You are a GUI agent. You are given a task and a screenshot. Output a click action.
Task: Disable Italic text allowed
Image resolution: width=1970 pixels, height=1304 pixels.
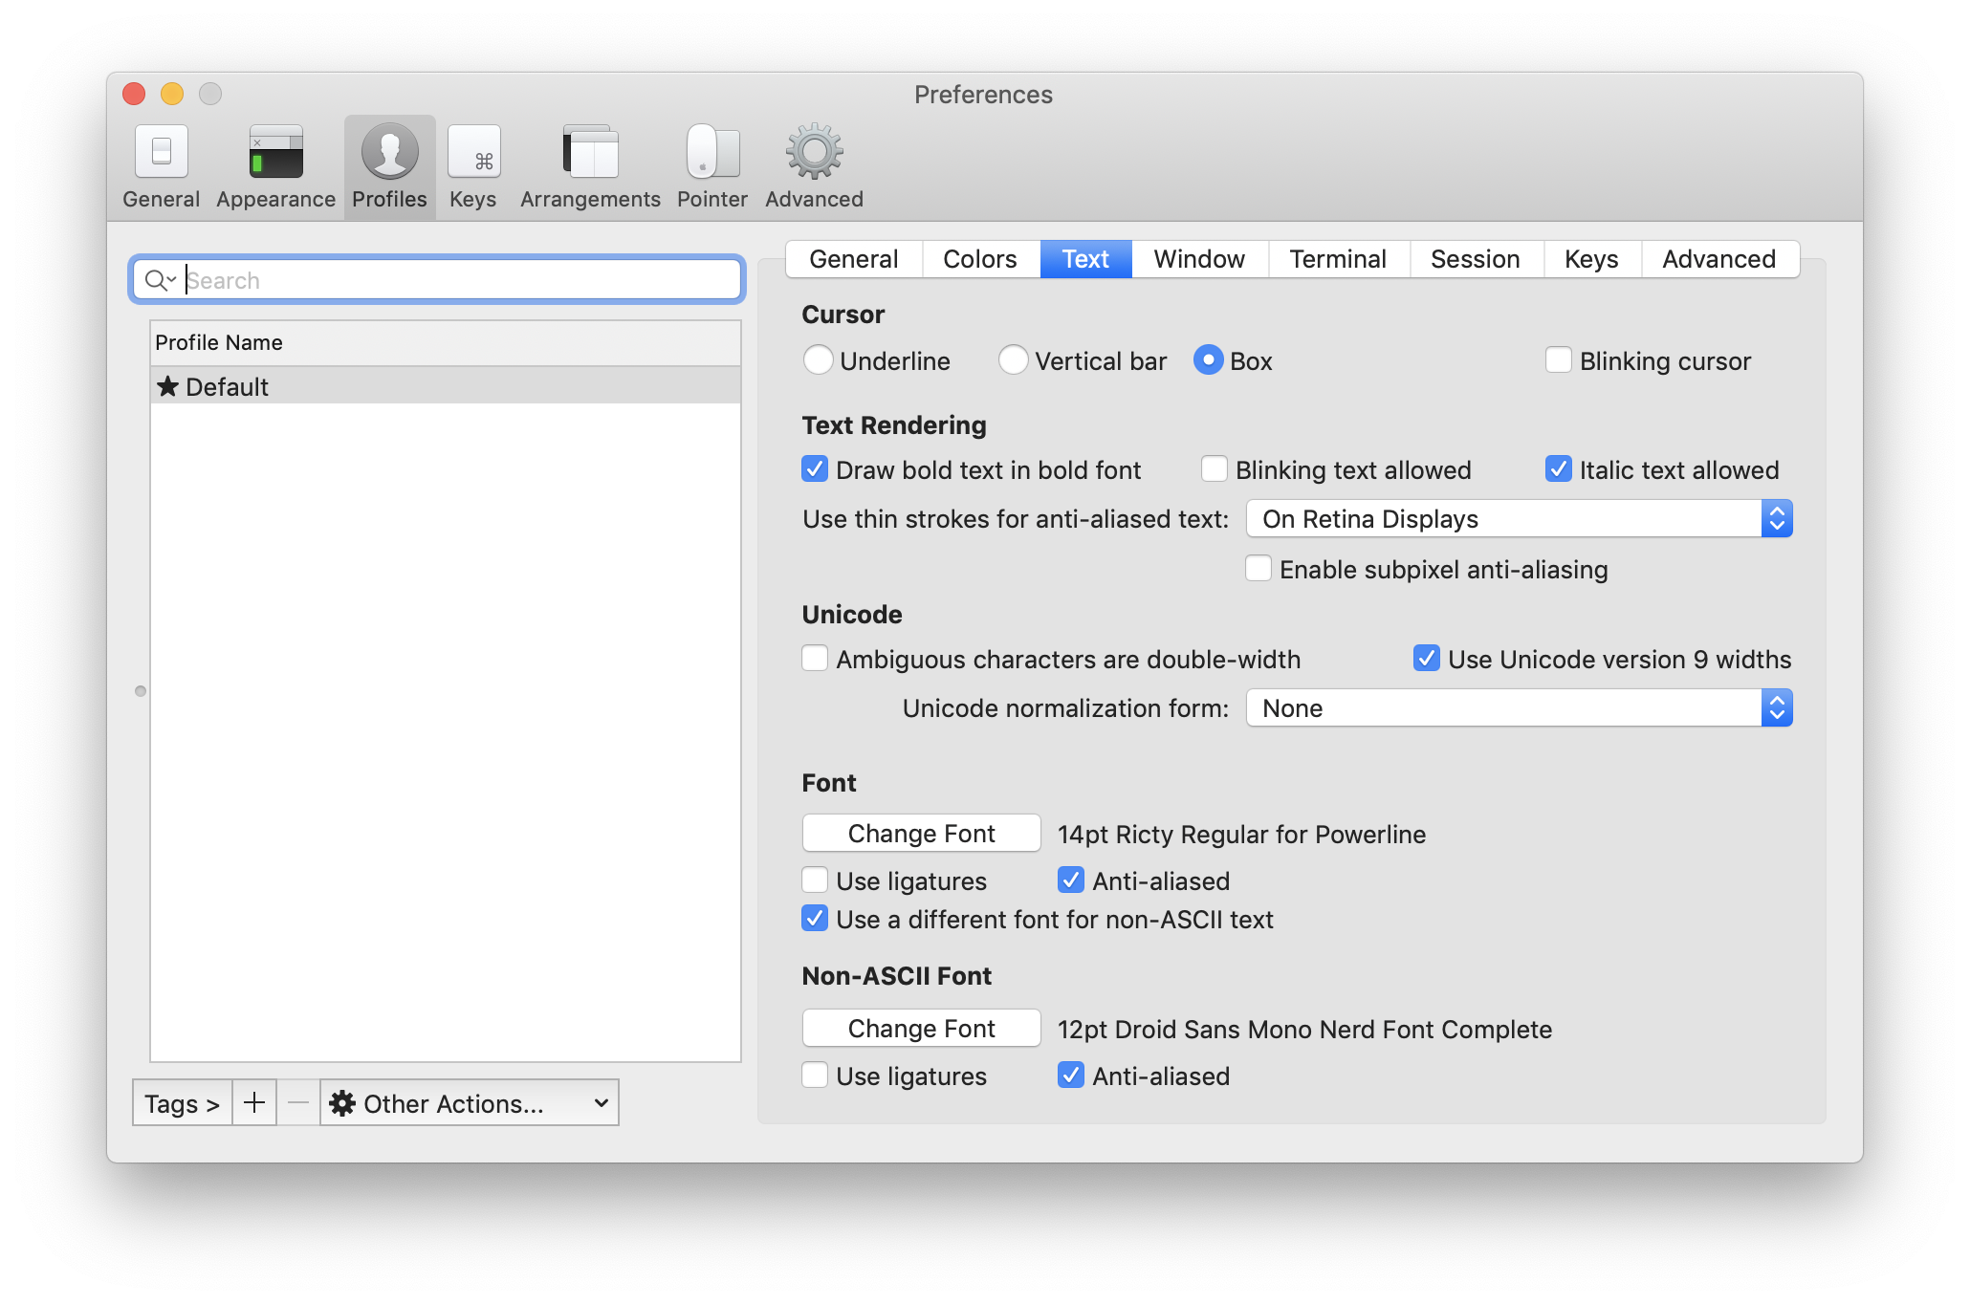tap(1559, 469)
